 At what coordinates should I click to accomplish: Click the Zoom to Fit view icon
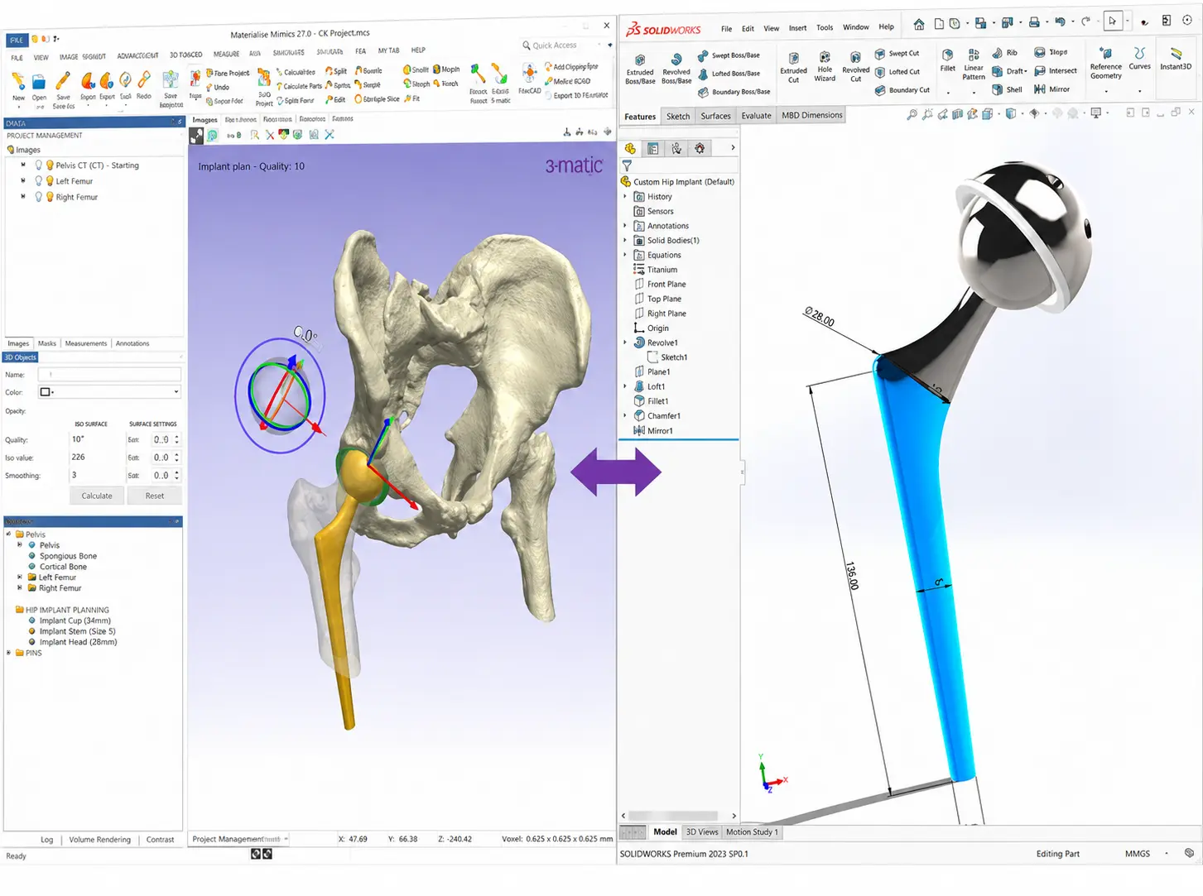click(x=912, y=114)
